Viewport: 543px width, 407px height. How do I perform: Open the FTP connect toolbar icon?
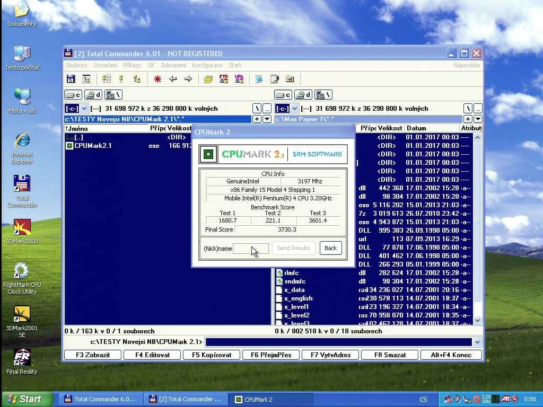pos(224,79)
